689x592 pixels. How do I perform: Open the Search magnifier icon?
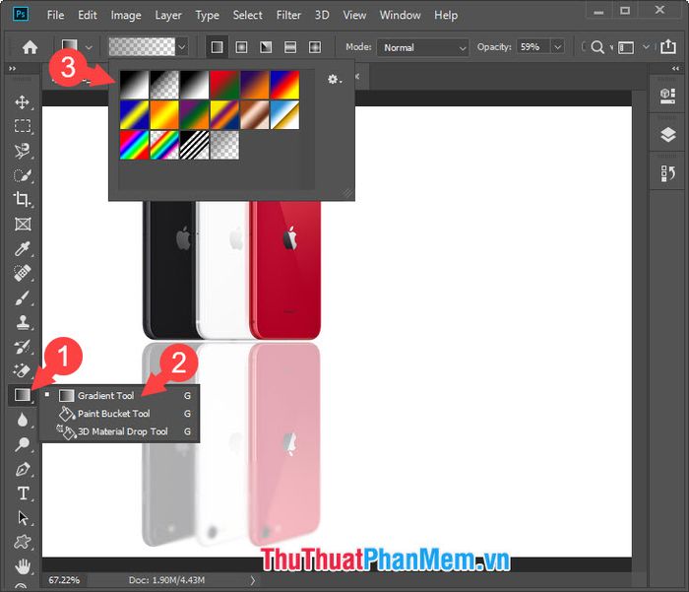pos(597,47)
